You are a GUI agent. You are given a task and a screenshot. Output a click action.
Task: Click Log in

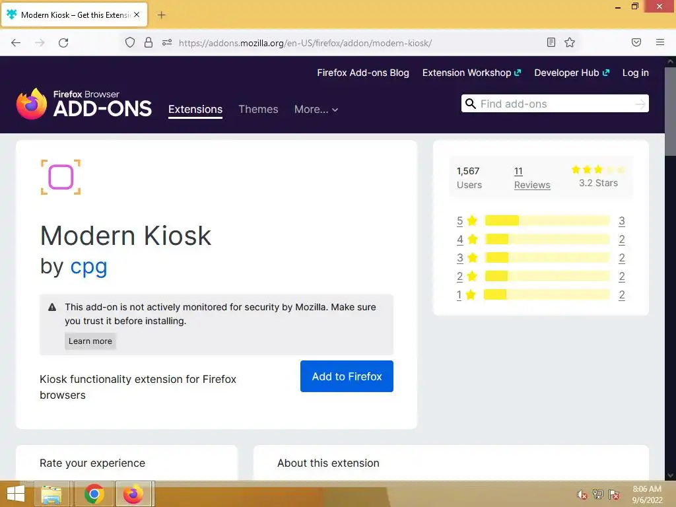pos(636,73)
